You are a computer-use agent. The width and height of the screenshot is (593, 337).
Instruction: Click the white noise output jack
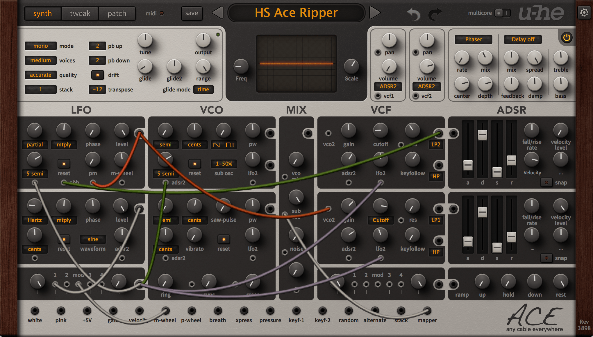click(35, 311)
